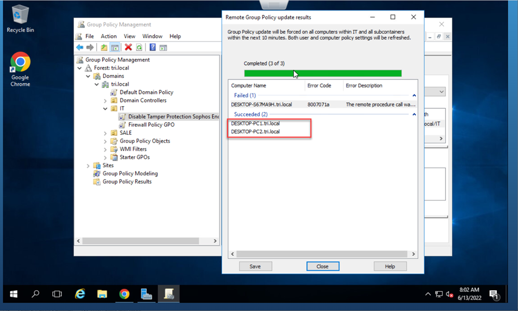
Task: Expand the WMI Filters node
Action: click(105, 149)
